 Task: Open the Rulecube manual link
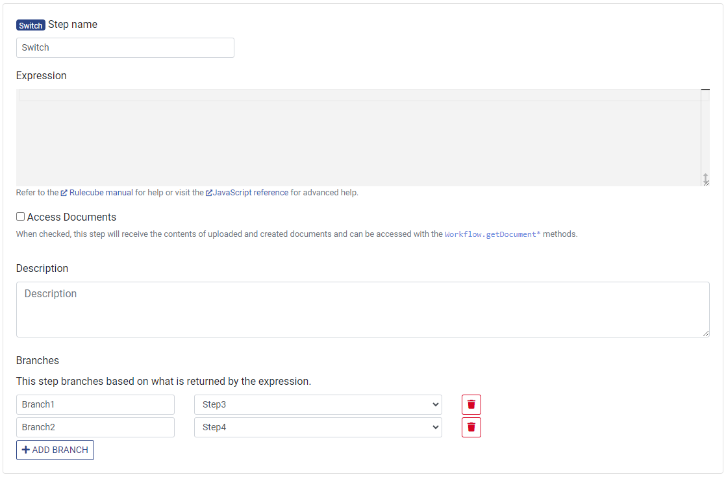101,192
